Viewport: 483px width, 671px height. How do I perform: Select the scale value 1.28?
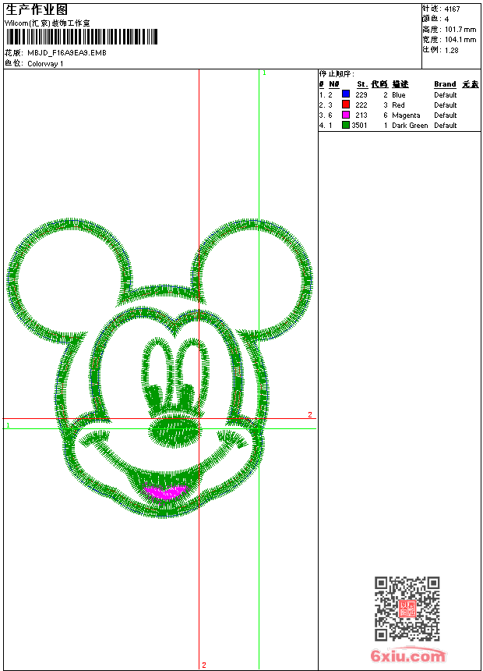click(x=451, y=50)
